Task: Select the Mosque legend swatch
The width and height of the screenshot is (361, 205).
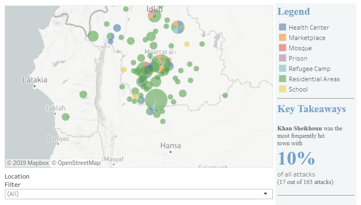Action: point(282,48)
